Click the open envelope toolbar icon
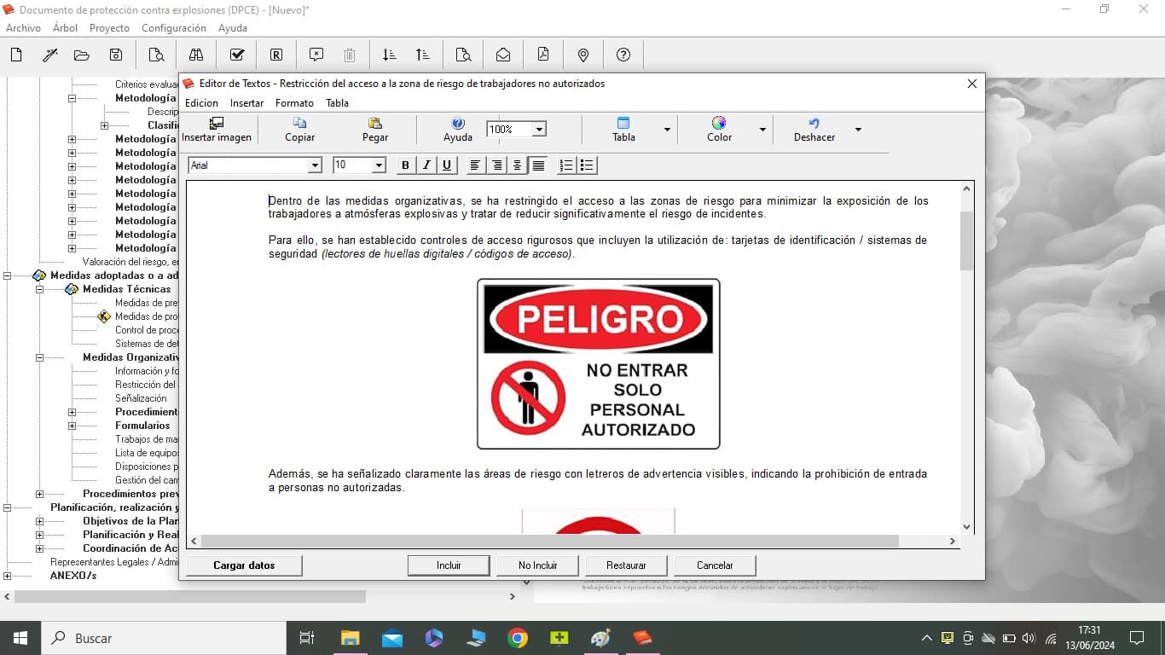The image size is (1165, 655). pyautogui.click(x=503, y=55)
